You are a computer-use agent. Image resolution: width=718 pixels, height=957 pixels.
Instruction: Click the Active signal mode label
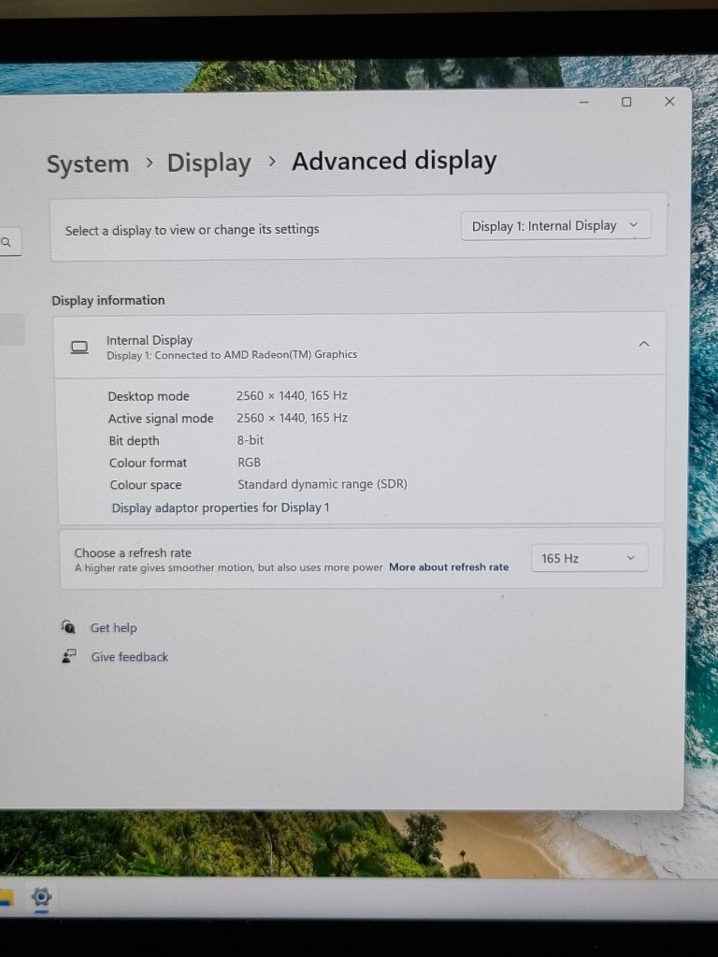[161, 419]
